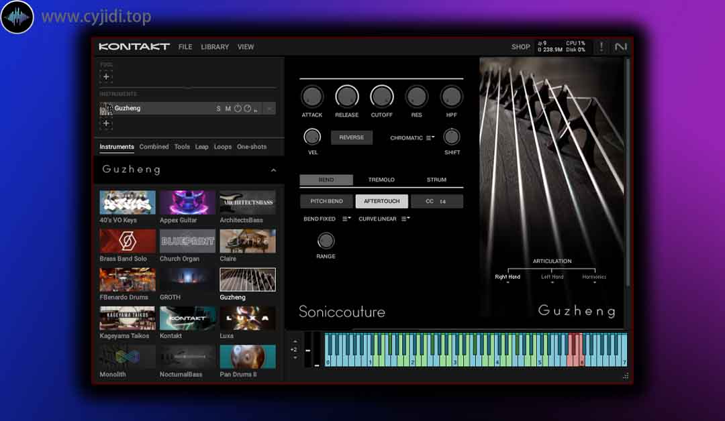
Task: Switch to the Tools tab
Action: point(182,147)
